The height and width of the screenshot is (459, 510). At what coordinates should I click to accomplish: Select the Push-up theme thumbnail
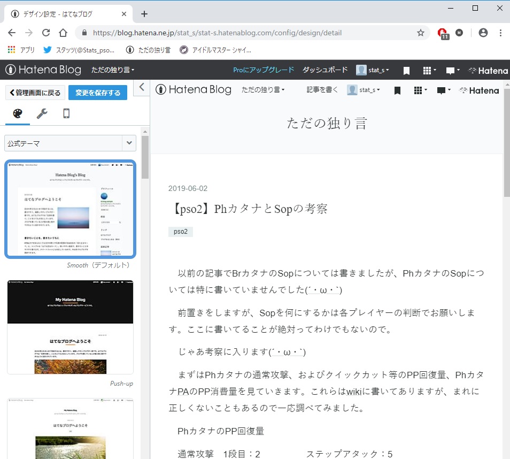pos(70,327)
